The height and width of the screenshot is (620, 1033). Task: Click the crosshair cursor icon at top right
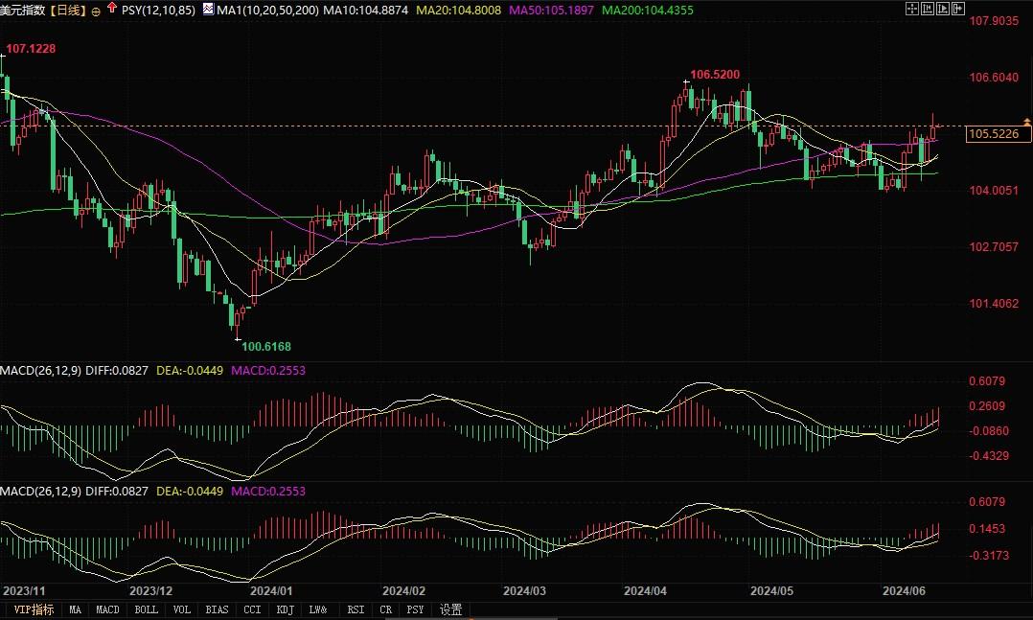(x=912, y=9)
